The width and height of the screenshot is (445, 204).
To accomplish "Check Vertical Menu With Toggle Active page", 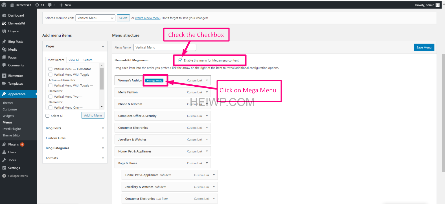I will point(50,75).
